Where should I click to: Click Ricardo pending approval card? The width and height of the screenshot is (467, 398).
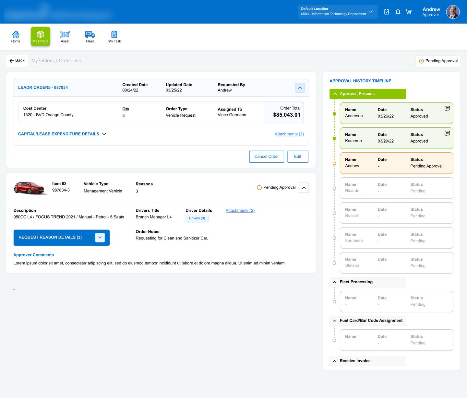[396, 188]
